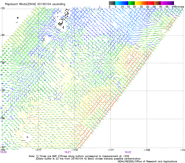Click the legend value '0'
The image size is (185, 163).
click(109, 7)
